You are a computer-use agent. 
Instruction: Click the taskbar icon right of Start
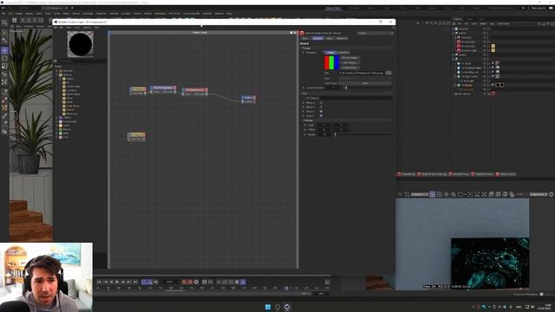tap(277, 307)
